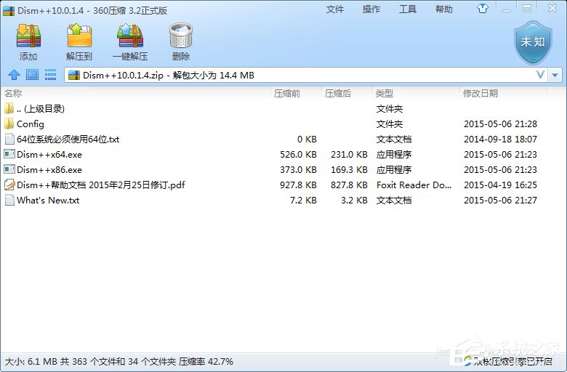Viewport: 567px width, 372px height.
Task: Click the 927.8 KB size cell
Action: tap(298, 185)
